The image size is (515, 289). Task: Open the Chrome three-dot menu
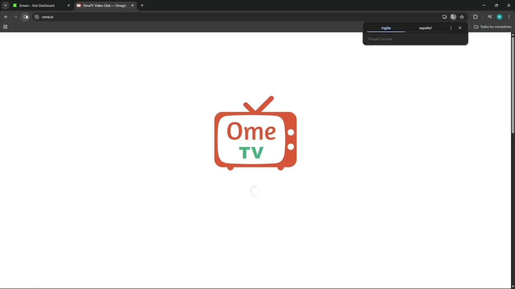click(x=509, y=17)
